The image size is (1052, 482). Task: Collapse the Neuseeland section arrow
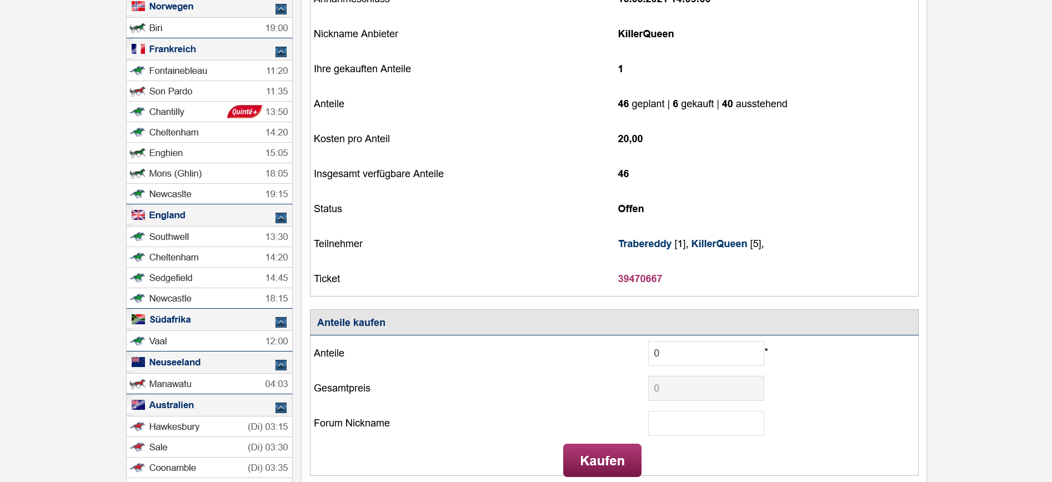click(281, 365)
